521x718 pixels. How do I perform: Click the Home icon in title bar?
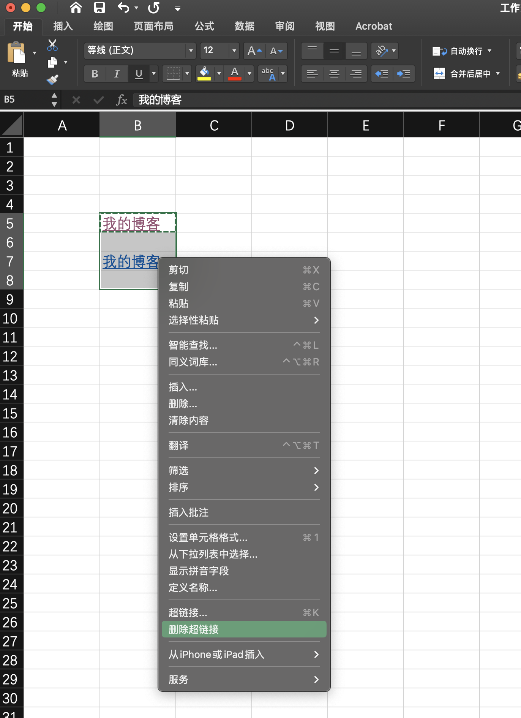coord(76,8)
